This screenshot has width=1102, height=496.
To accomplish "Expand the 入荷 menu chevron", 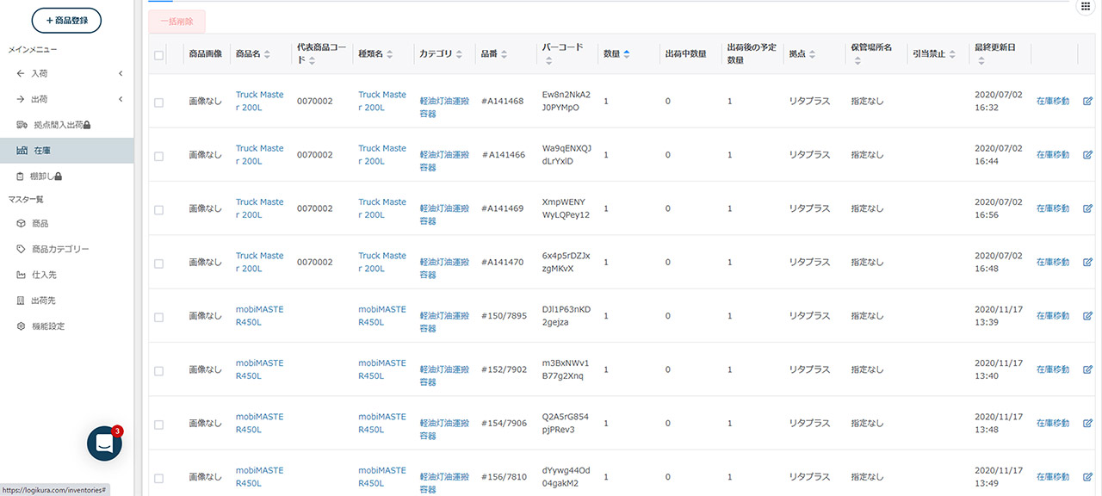I will 121,74.
